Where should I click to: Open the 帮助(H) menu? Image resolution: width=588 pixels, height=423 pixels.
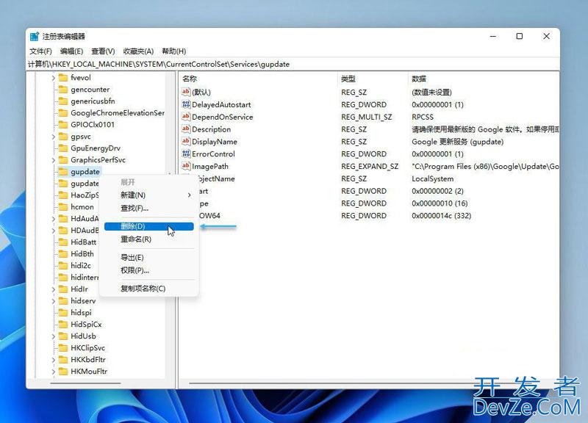tap(174, 51)
